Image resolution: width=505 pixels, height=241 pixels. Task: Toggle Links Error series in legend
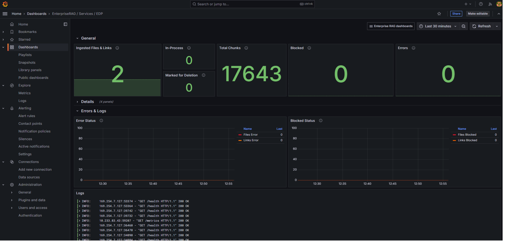pyautogui.click(x=251, y=140)
